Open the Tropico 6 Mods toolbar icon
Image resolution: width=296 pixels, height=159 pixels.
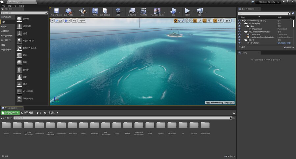pos(157,11)
